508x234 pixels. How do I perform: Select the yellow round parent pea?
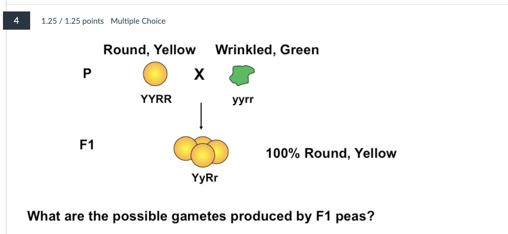click(154, 74)
